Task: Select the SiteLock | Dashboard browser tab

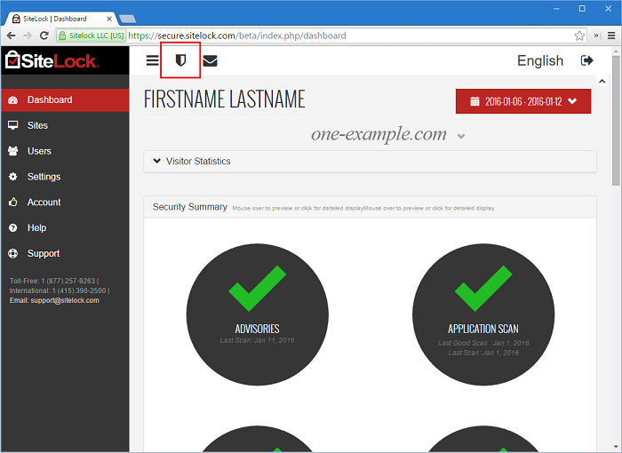Action: (x=60, y=19)
